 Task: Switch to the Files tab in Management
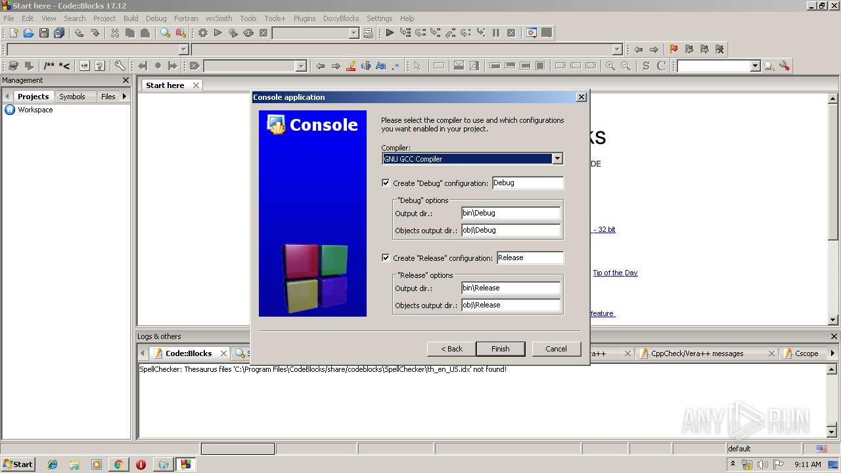point(108,97)
